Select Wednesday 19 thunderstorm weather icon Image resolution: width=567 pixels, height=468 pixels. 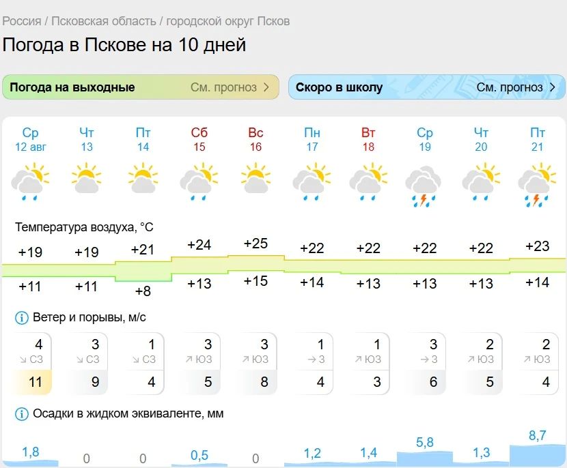(424, 186)
